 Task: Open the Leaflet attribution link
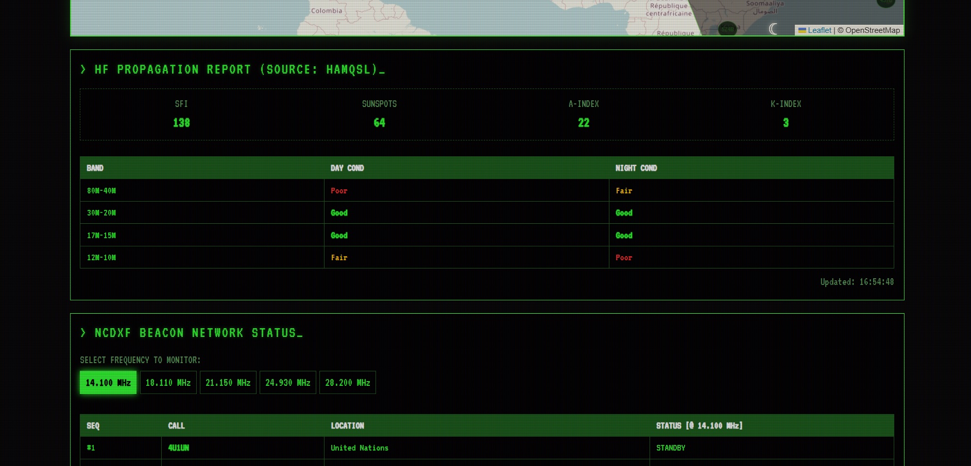pos(819,30)
